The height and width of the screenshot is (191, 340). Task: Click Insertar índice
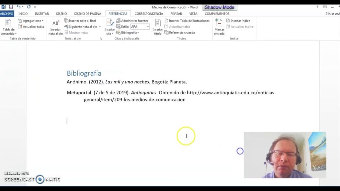click(238, 21)
